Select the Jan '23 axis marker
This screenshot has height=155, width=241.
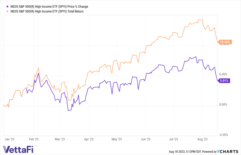pos(10,139)
